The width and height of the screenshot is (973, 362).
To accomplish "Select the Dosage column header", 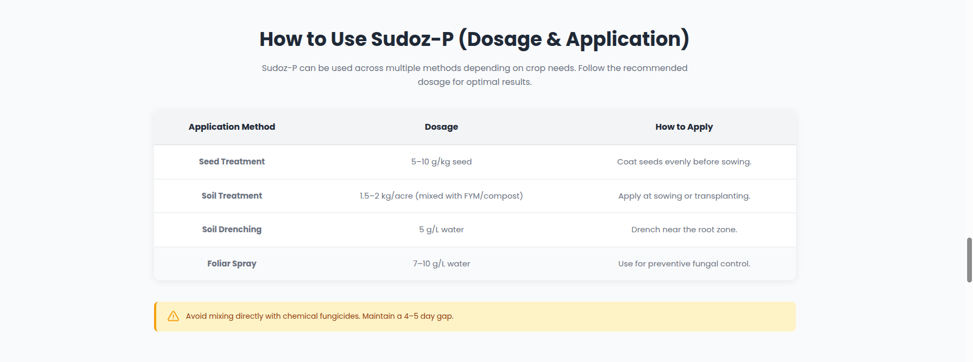I will tap(441, 127).
